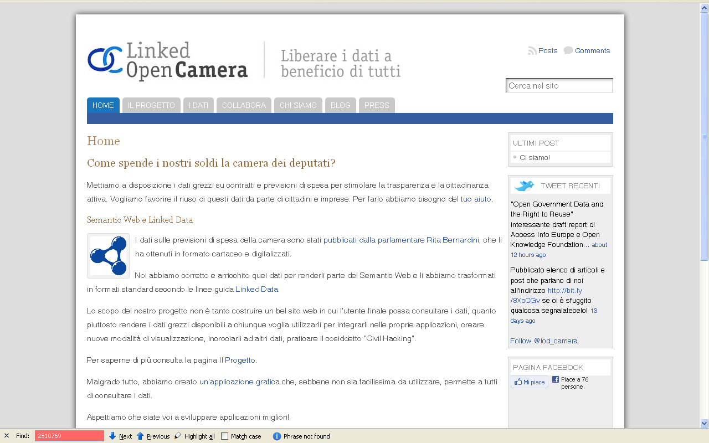Click 'Semantic Web e Linked Data' heading
The width and height of the screenshot is (709, 443).
pos(140,220)
